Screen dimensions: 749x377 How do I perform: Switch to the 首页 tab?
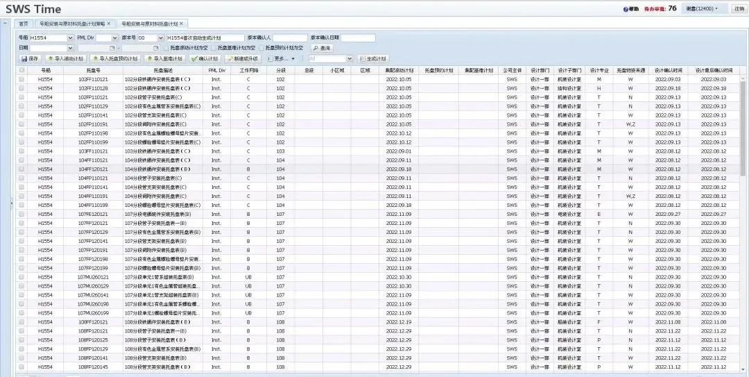point(24,24)
